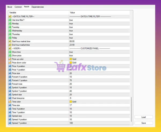Viewport: 161px width, 132px height.
Task: Toggle the Thursday true value
Action: pos(71,34)
